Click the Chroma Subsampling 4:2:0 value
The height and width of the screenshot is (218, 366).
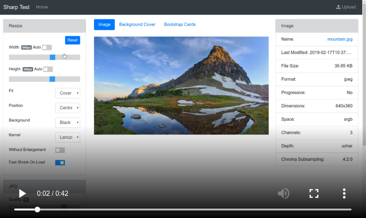(348, 159)
